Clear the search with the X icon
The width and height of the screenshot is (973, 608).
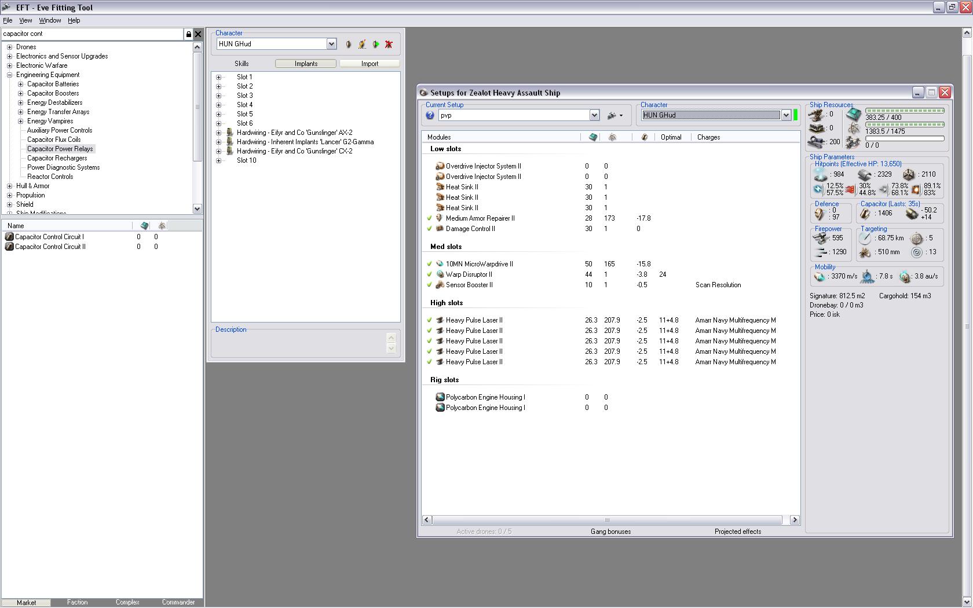click(x=198, y=34)
